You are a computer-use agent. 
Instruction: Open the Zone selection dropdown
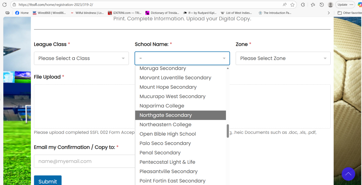pos(283,58)
